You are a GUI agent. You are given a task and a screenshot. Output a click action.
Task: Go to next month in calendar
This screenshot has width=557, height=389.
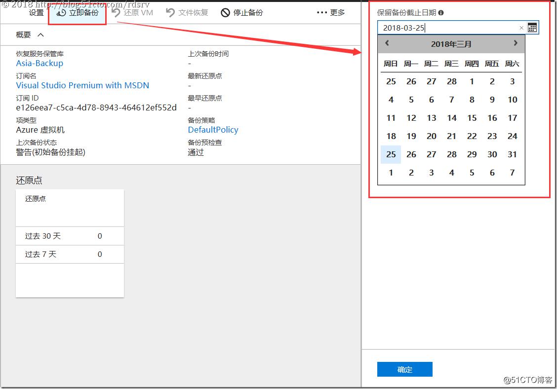tap(516, 43)
